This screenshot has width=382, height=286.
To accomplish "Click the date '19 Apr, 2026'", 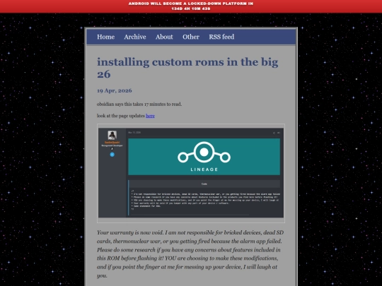I will (x=115, y=90).
